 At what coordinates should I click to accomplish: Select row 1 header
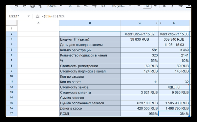(x=11, y=29)
